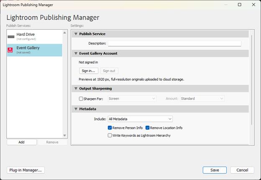Screen dimensions: 261x180
Task: Uncheck Remove Person Info
Action: pyautogui.click(x=110, y=128)
